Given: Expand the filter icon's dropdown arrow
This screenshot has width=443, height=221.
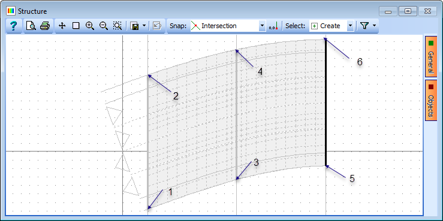Looking at the screenshot, I should pos(374,26).
